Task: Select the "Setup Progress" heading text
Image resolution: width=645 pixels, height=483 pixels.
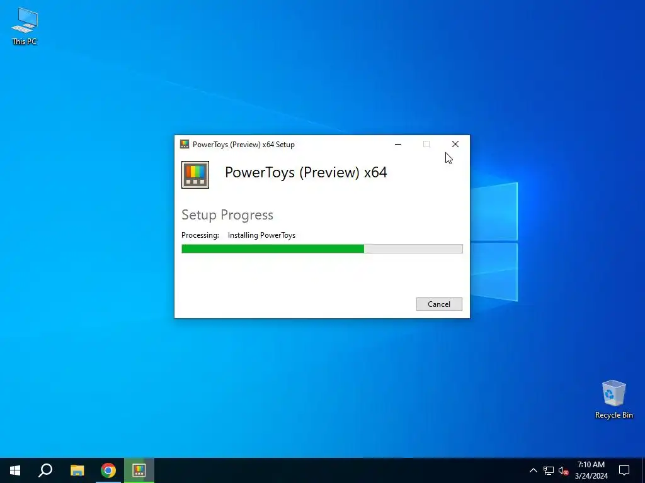Action: 227,215
